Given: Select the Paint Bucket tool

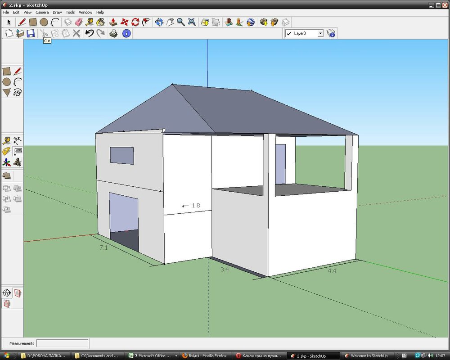Looking at the screenshot, I should pyautogui.click(x=100, y=22).
